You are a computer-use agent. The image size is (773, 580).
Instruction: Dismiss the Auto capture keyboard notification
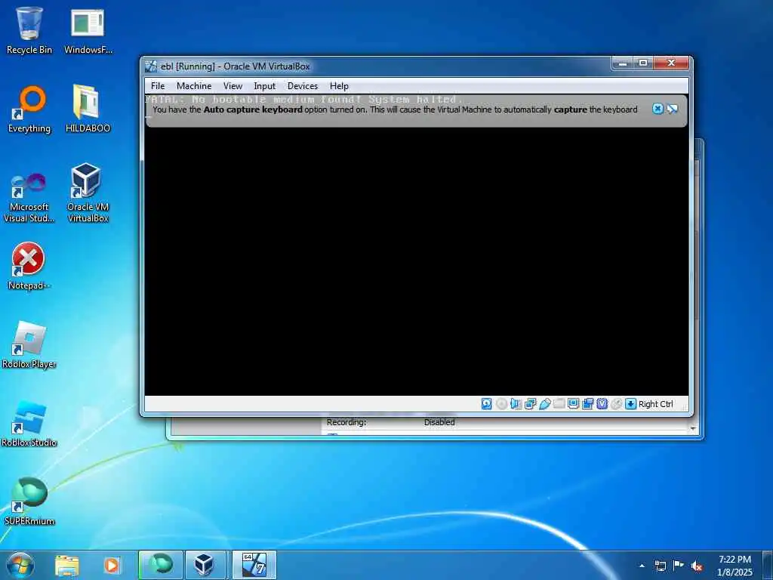point(658,109)
